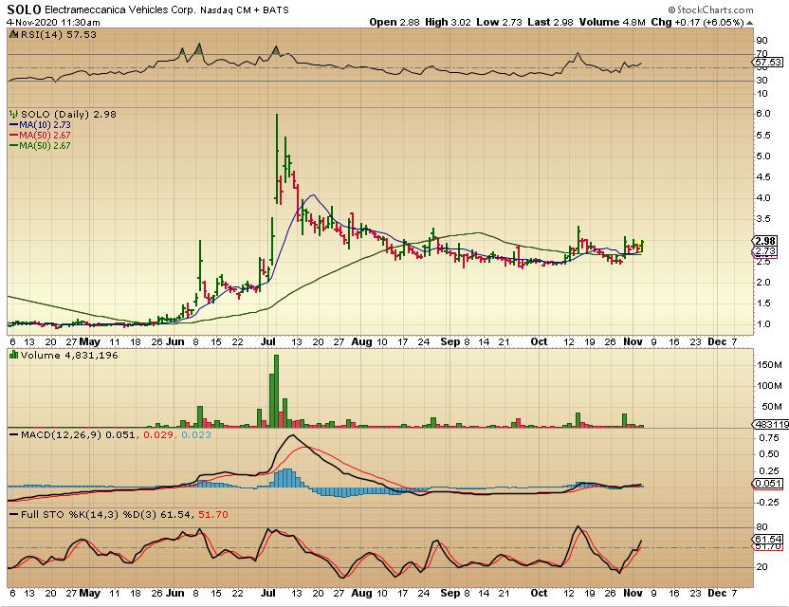This screenshot has height=607, width=789.
Task: Click the 0.75 MACD axis label
Action: (769, 438)
